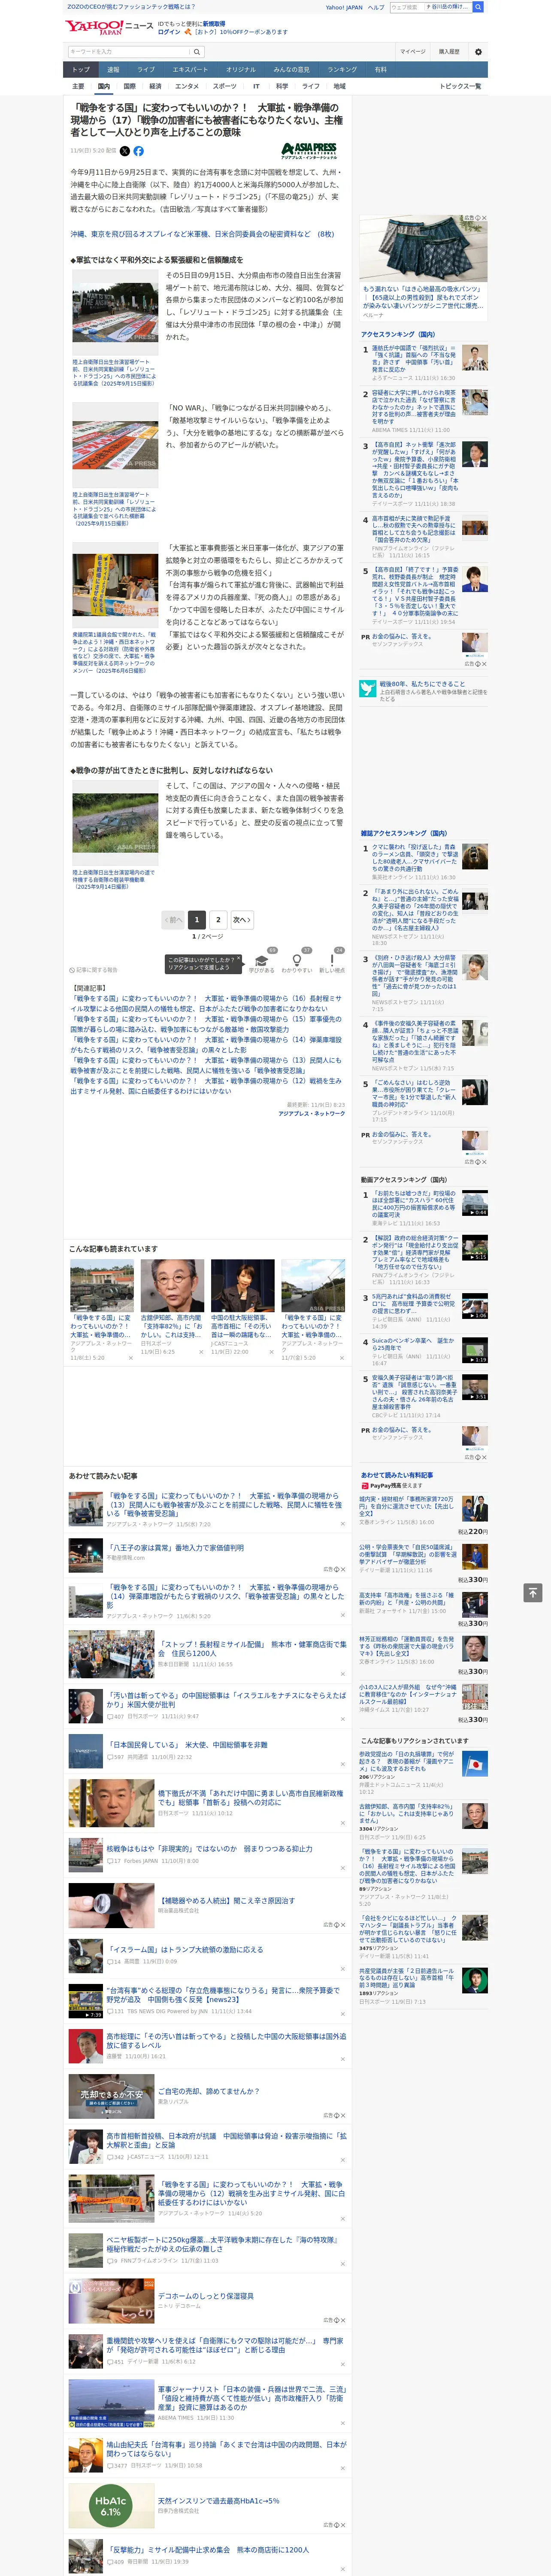Click the current page 1 pagination button
This screenshot has width=551, height=2576.
(x=197, y=919)
